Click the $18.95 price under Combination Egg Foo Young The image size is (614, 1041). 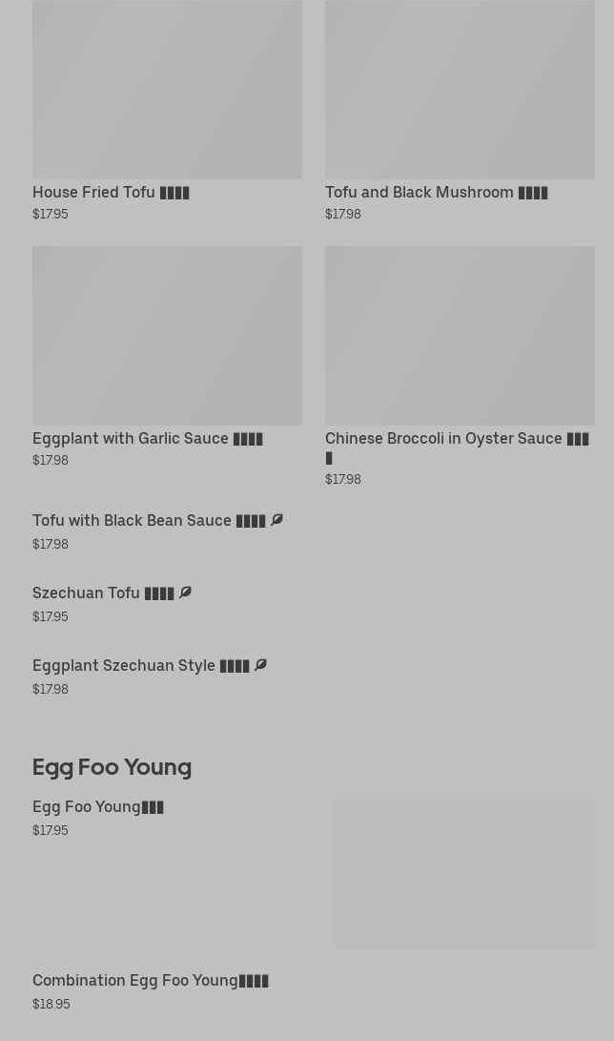51,1004
